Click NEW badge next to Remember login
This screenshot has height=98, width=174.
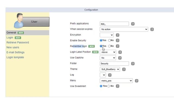(x=92, y=46)
